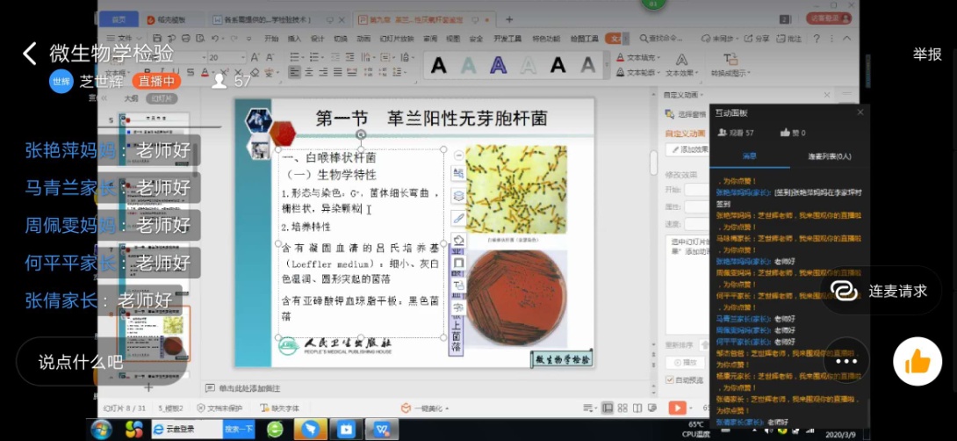The image size is (957, 441).
Task: Switch to the 连麦列表(0人) tab
Action: click(x=829, y=156)
